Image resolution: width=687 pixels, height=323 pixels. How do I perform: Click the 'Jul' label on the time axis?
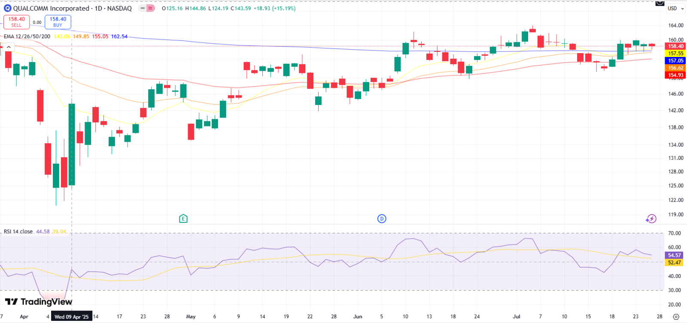click(517, 317)
